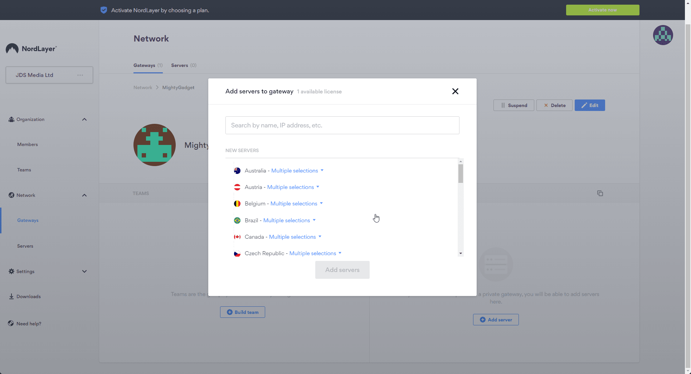Viewport: 691px width, 374px height.
Task: Expand the Settings sidebar section
Action: 84,271
